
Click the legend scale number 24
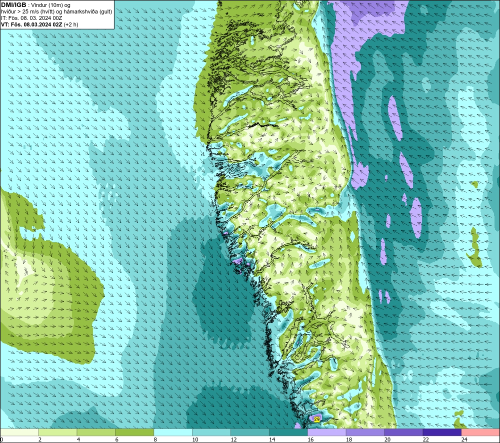pyautogui.click(x=464, y=440)
